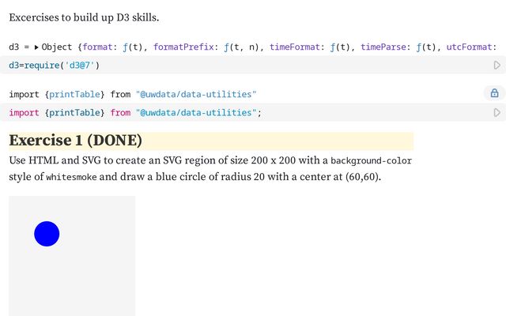Image resolution: width=506 pixels, height=316 pixels.
Task: Click the Exercise 1 (DONE) heading
Action: tap(76, 141)
